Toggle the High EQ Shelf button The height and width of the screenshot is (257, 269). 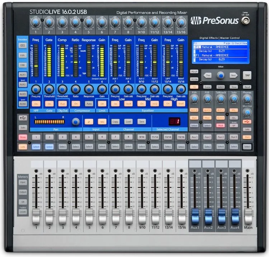pyautogui.click(x=181, y=104)
